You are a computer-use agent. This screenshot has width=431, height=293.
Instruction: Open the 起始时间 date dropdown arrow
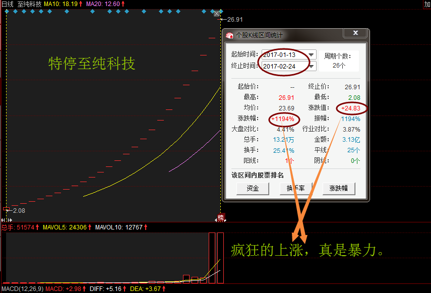tap(311, 54)
